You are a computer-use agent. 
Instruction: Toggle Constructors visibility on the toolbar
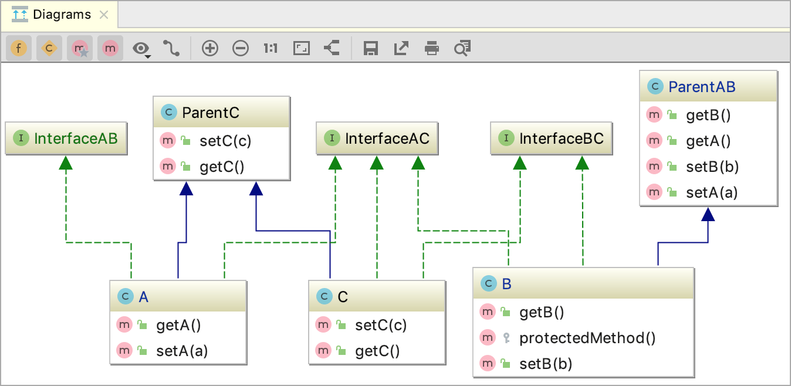[x=49, y=48]
